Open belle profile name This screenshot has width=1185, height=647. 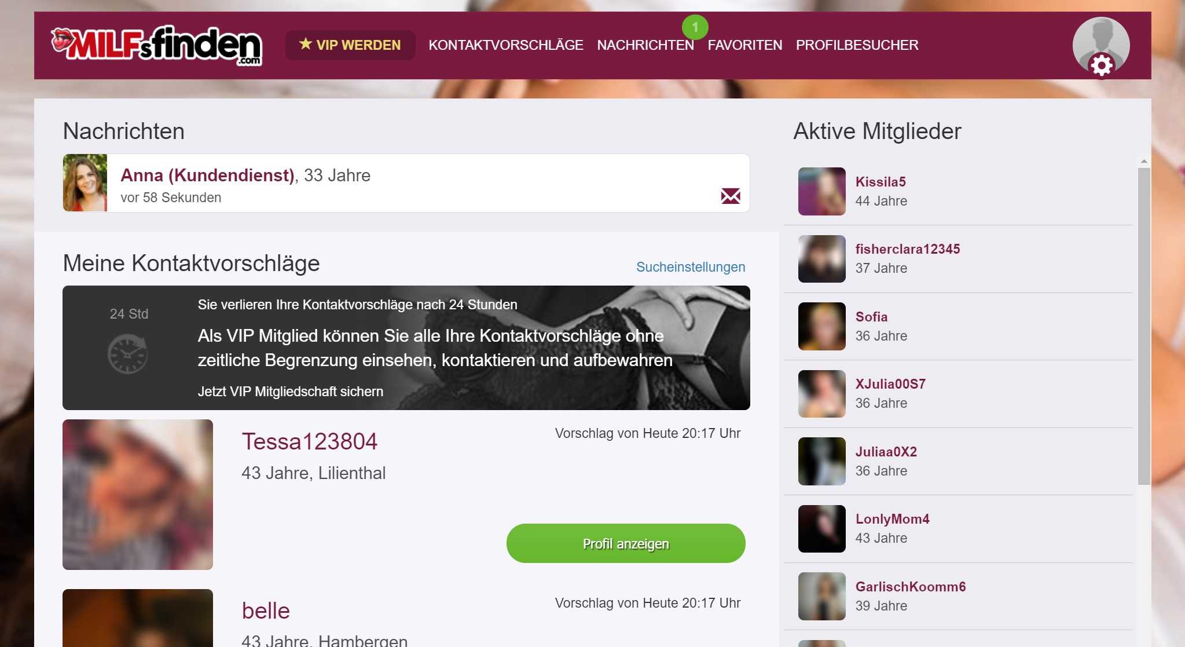[x=266, y=611]
